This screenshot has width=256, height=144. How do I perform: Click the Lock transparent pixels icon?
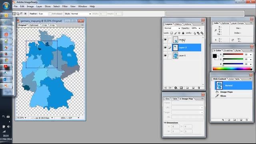[172, 33]
